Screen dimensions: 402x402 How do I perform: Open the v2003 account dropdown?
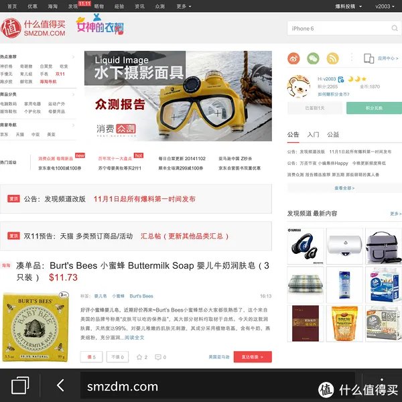pos(385,7)
